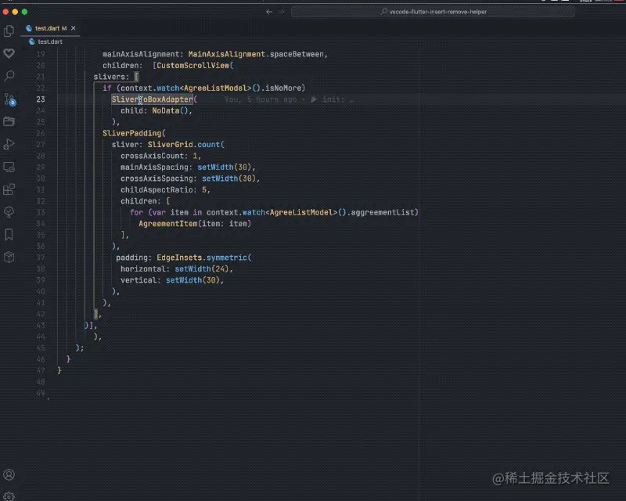The width and height of the screenshot is (626, 501).
Task: Open the Manage settings gear
Action: [9, 496]
